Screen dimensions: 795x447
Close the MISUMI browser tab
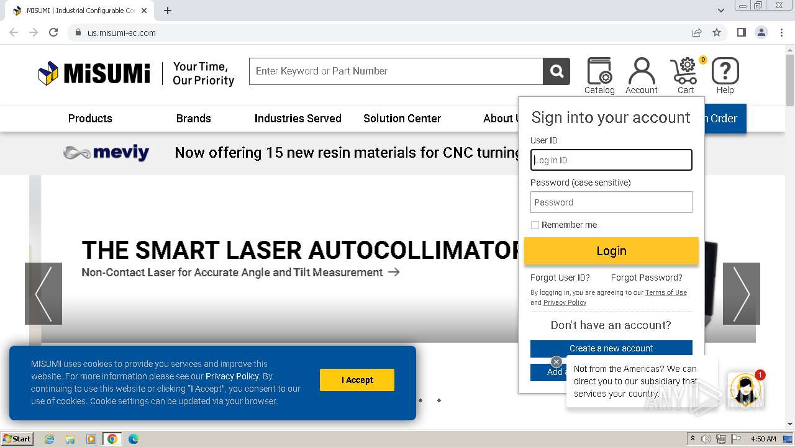(x=145, y=11)
